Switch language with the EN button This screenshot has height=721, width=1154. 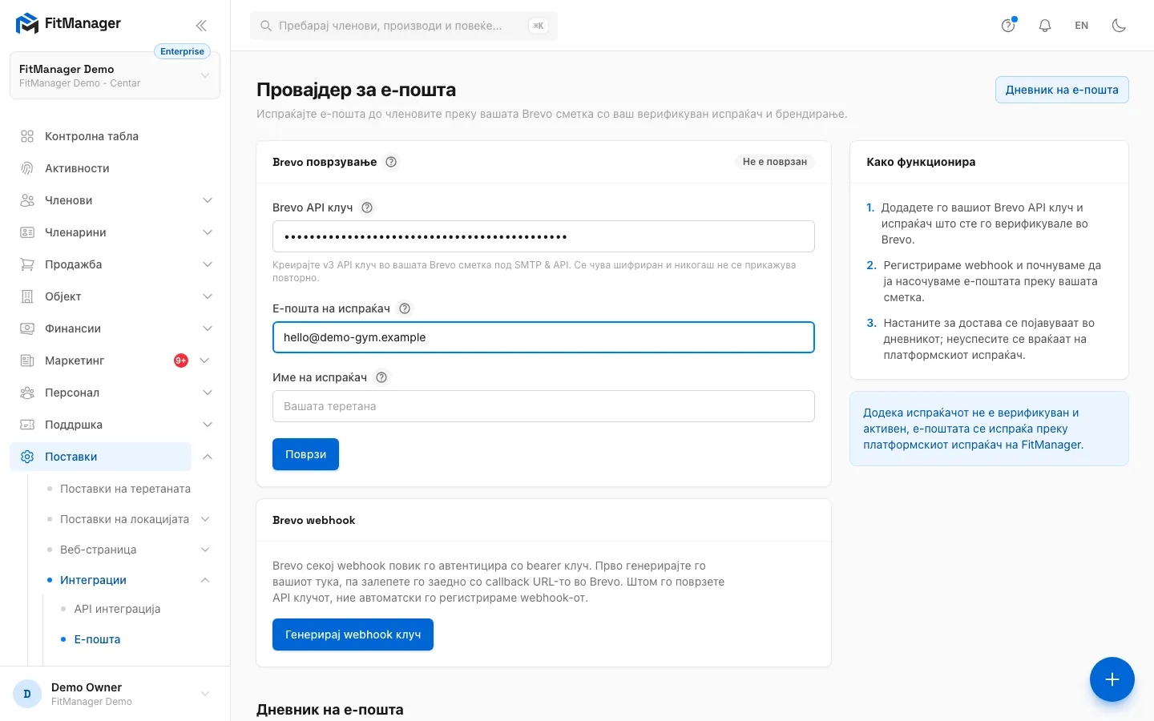click(1082, 26)
